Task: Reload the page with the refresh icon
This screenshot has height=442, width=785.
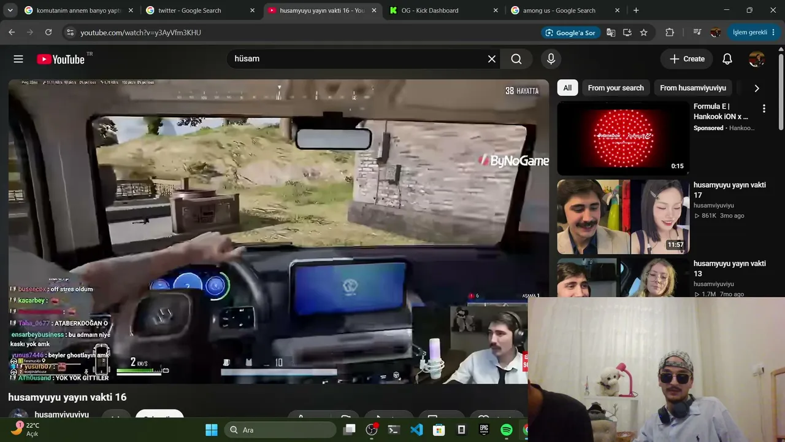Action: (49, 33)
